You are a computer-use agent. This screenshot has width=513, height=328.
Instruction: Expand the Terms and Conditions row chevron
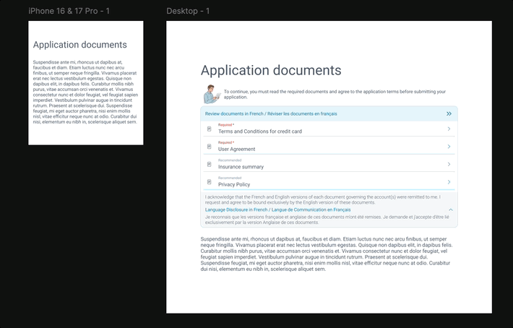449,129
